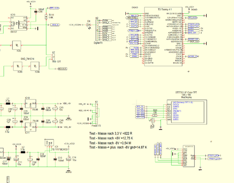
Task: Select the ENC_SW net label at Teensy
Action: 194,32
